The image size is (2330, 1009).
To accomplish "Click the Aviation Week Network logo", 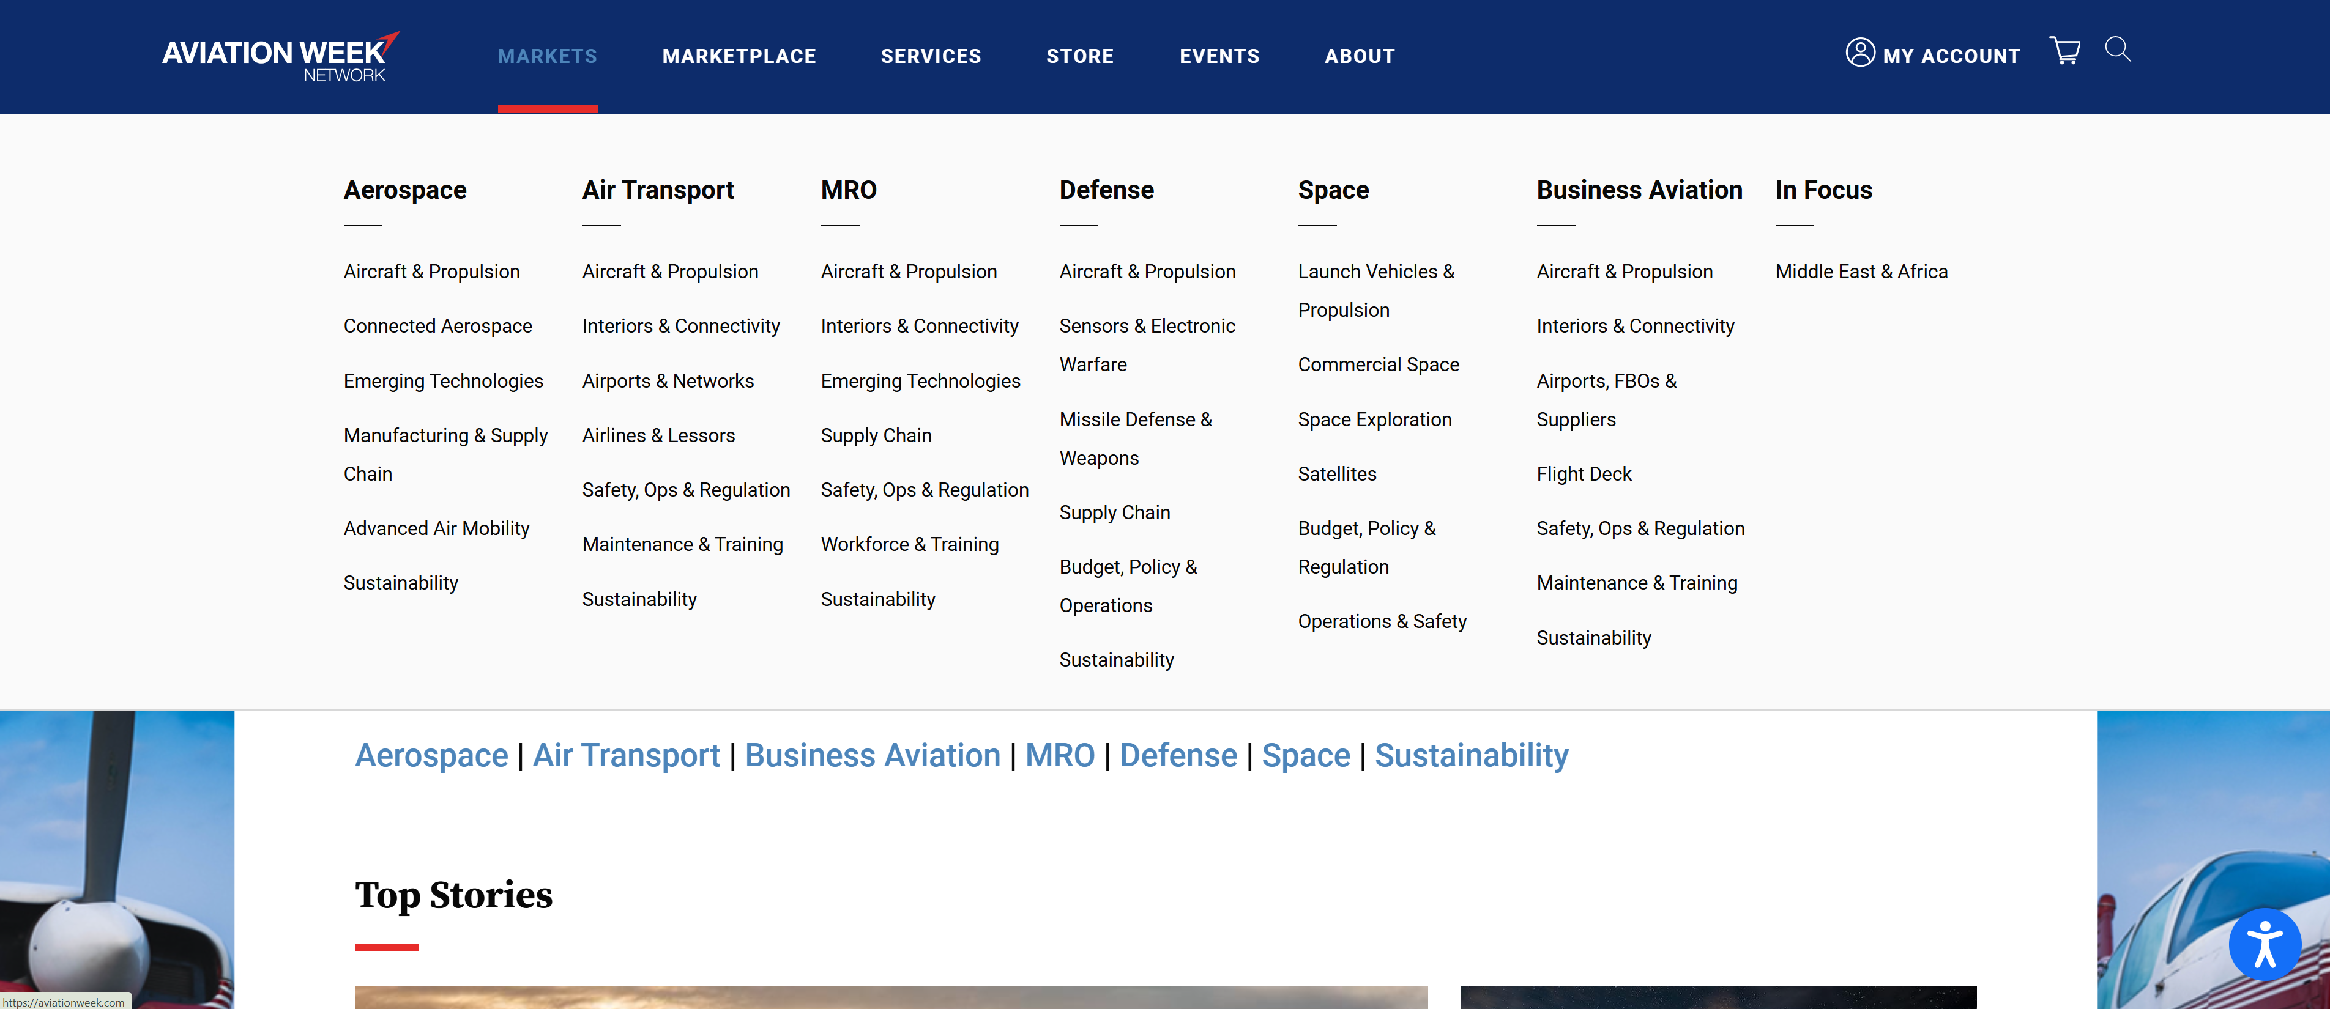I will tap(280, 56).
